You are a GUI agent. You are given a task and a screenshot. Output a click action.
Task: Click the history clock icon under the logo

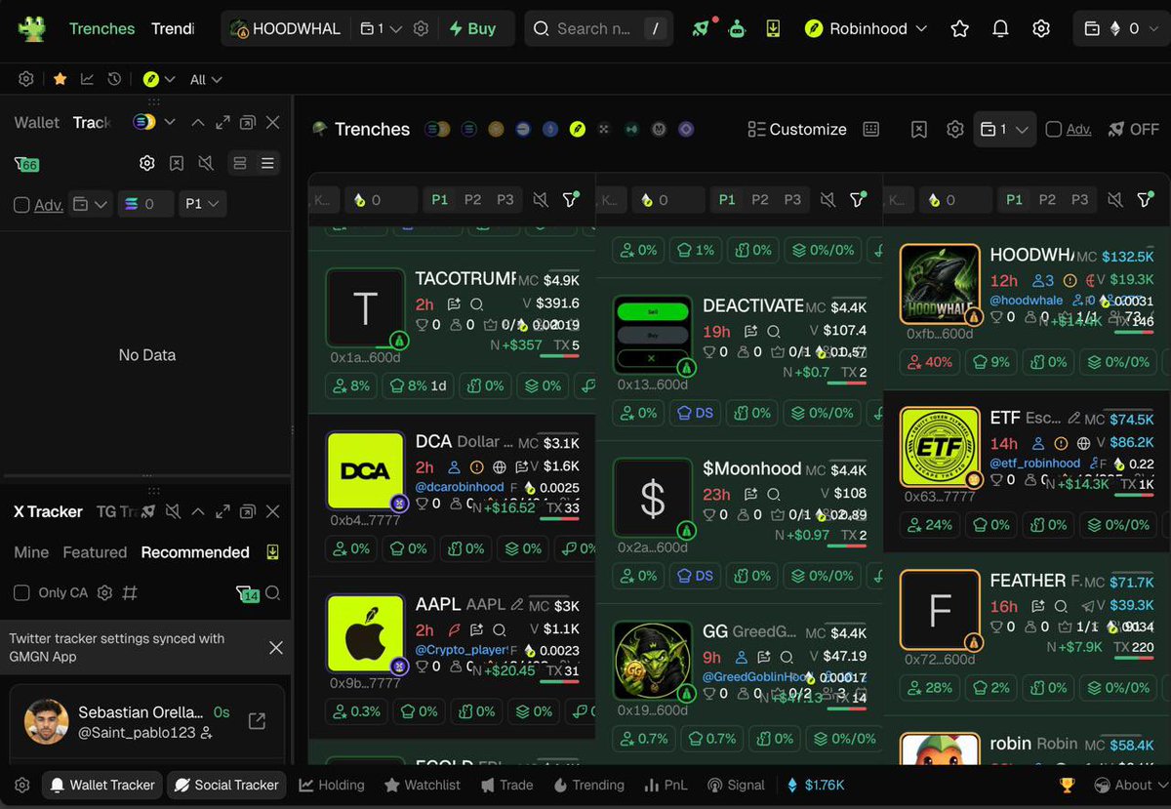point(114,79)
